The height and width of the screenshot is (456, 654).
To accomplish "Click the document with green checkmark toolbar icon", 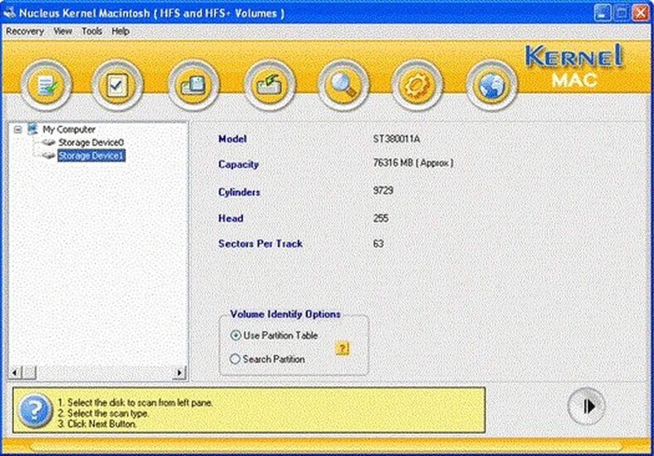I will pos(46,86).
